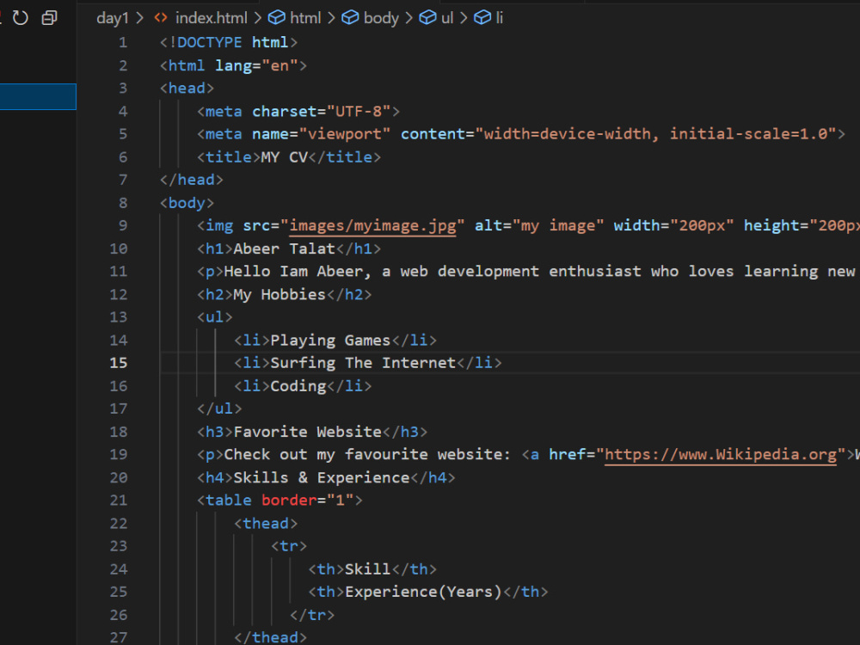Select the li breadcrumb symbol
860x645 pixels.
tap(499, 18)
